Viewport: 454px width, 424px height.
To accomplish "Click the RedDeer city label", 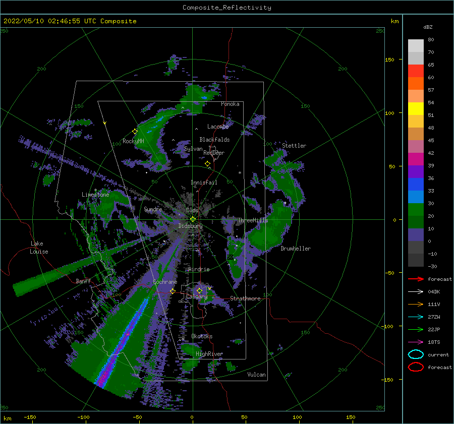I will tap(214, 153).
